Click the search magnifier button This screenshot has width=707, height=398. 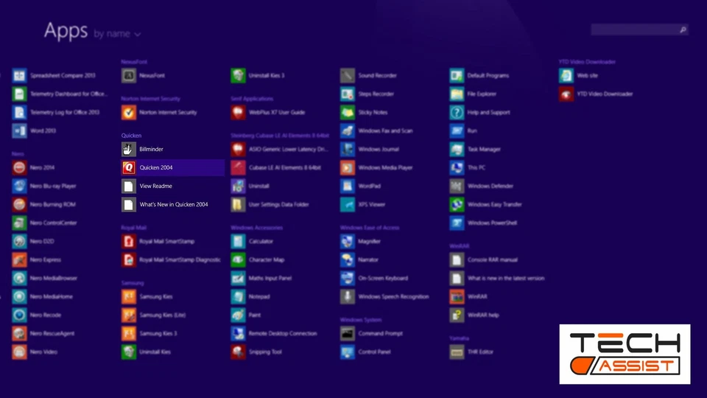(683, 29)
